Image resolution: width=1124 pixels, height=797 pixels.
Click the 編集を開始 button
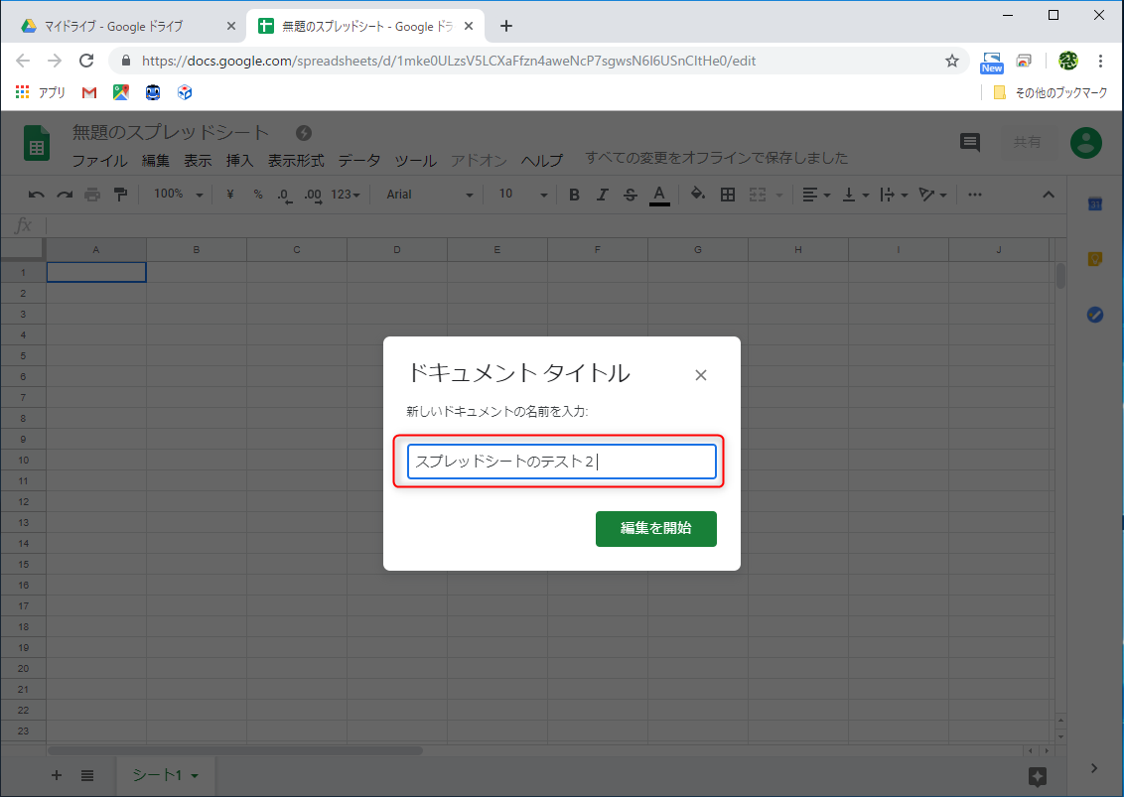click(x=655, y=529)
